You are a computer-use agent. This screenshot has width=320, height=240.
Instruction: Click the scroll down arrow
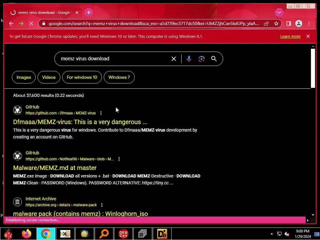click(x=313, y=215)
